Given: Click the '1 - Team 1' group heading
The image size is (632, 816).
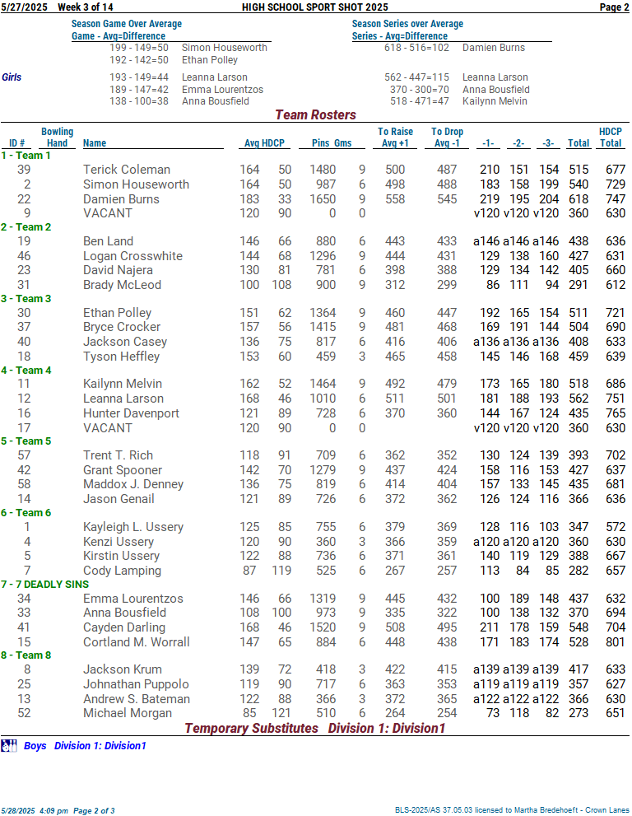Looking at the screenshot, I should pyautogui.click(x=26, y=155).
